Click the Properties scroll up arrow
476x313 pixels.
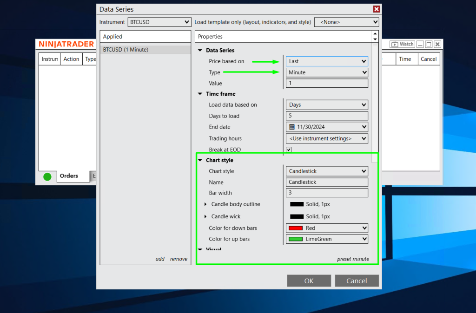pyautogui.click(x=375, y=34)
